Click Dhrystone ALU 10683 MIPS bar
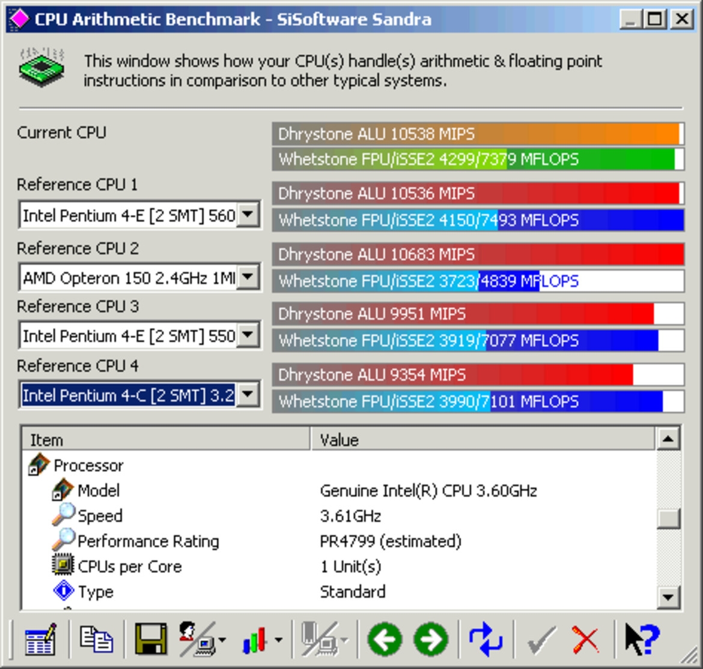This screenshot has width=703, height=669. 478,254
